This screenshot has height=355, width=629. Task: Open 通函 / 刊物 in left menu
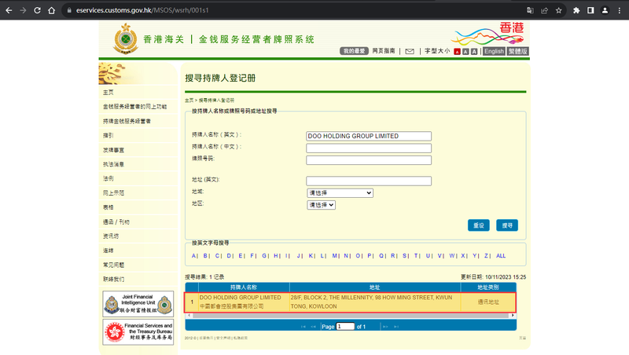click(x=116, y=222)
